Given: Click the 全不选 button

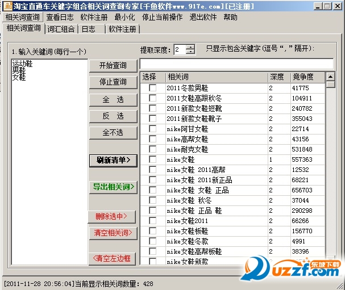Looking at the screenshot, I should coord(113,133).
